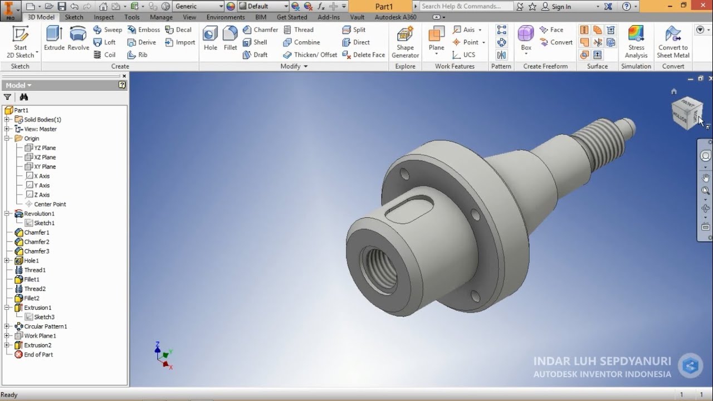Open the Generic material dropdown
Viewport: 713px width, 401px height.
point(221,6)
